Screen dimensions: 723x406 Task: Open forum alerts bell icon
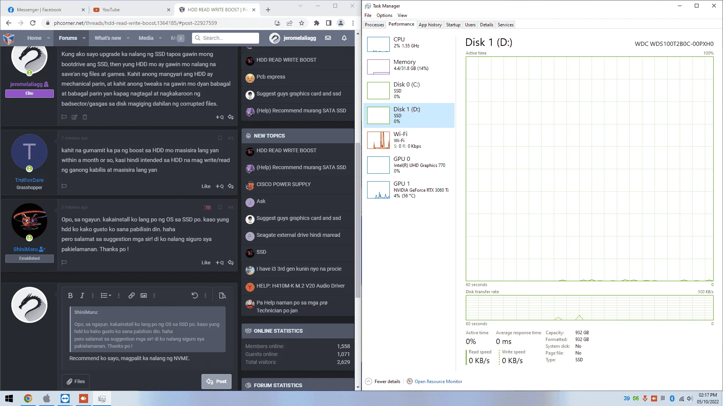344,38
